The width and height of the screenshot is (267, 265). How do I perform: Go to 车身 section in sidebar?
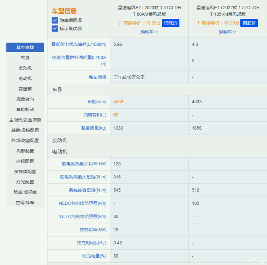coord(25,58)
